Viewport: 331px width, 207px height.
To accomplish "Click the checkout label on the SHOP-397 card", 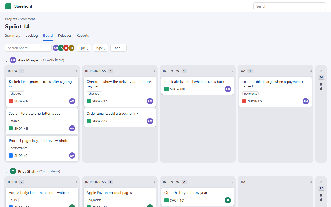I will point(94,94).
